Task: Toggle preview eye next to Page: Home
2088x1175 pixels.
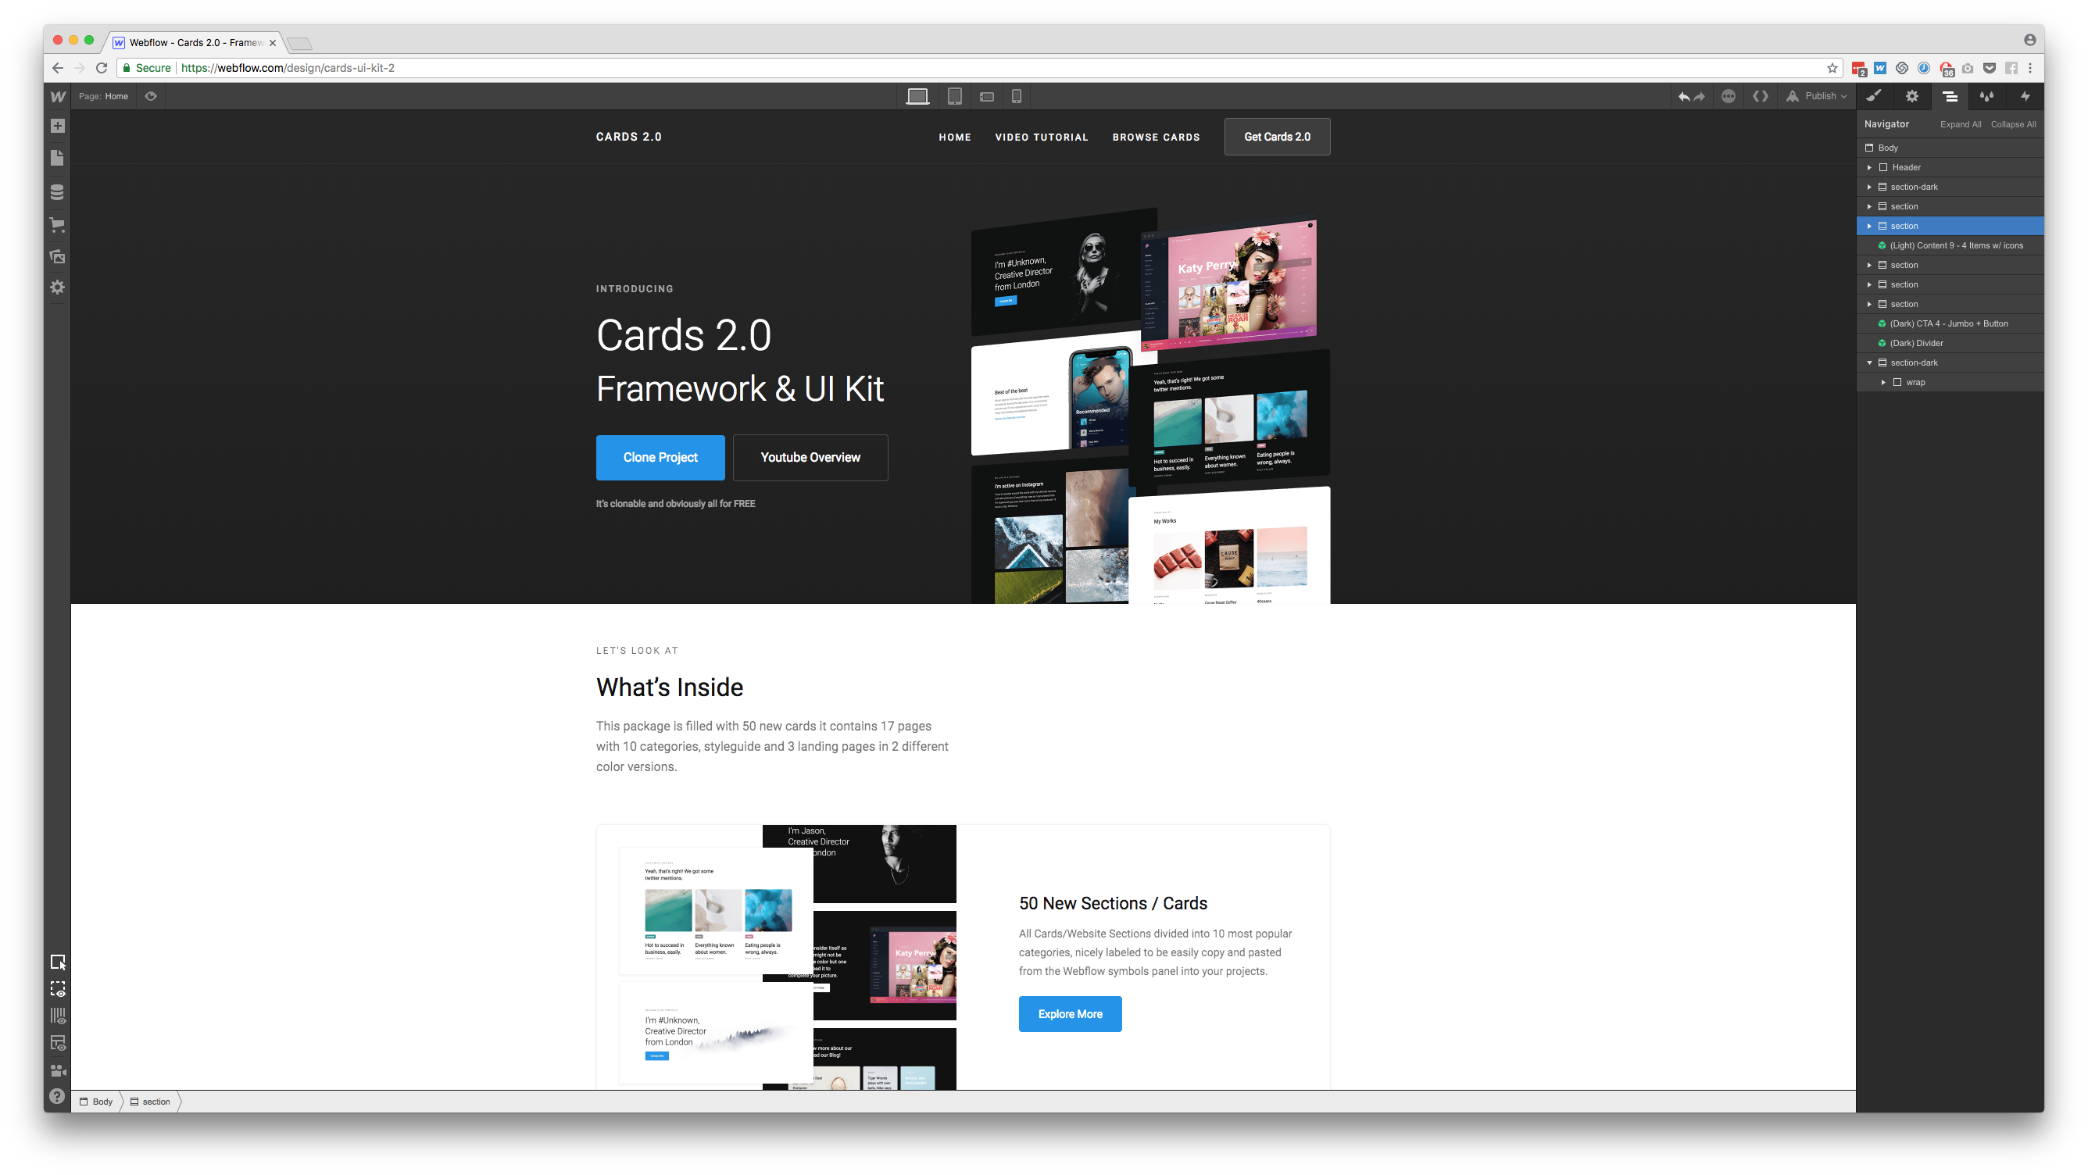Action: pos(150,95)
